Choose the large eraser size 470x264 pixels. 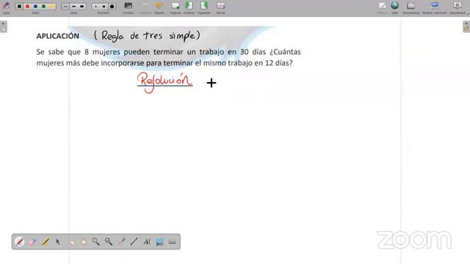click(x=112, y=7)
